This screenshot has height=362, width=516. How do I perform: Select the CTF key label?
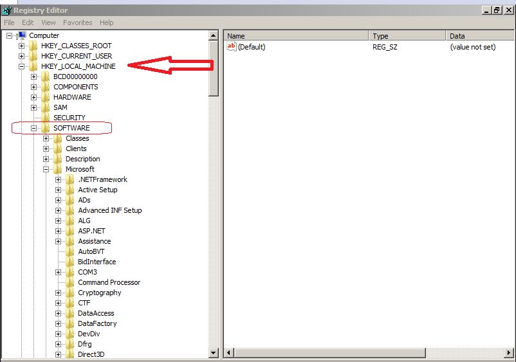[x=84, y=303]
